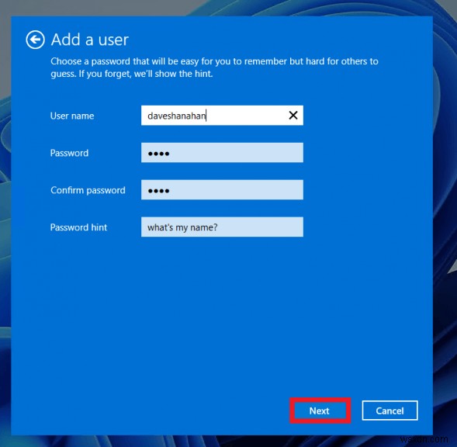
Task: Click the 'Choose a password' instruction text
Action: pyautogui.click(x=214, y=68)
